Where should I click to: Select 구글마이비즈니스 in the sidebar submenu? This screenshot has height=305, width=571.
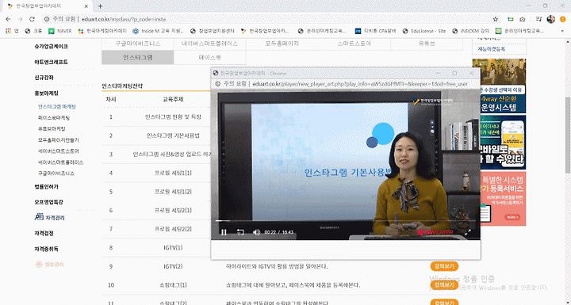[x=56, y=173]
